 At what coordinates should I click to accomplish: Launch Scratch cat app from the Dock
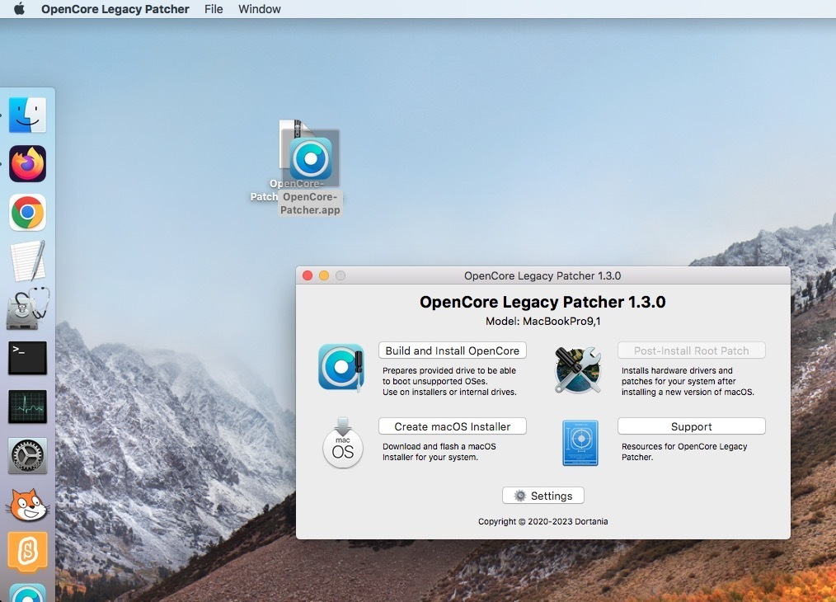(27, 505)
